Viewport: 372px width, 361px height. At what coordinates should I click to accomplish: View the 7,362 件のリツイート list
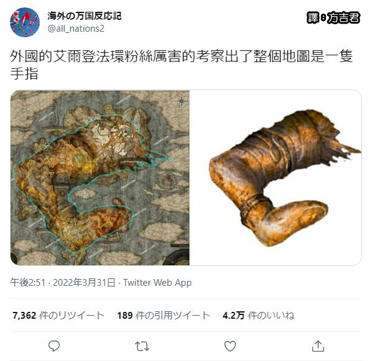[x=58, y=316]
